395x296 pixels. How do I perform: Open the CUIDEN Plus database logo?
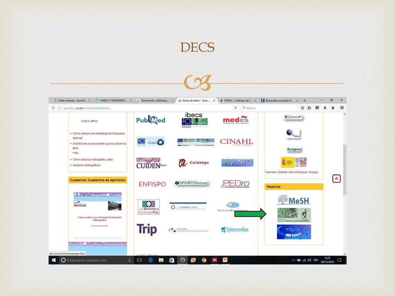pos(151,163)
